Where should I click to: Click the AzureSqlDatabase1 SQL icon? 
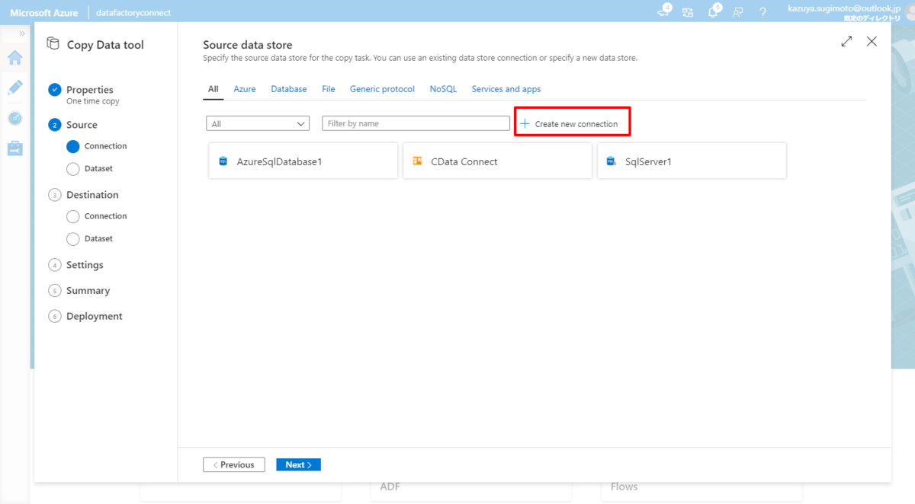pyautogui.click(x=223, y=161)
